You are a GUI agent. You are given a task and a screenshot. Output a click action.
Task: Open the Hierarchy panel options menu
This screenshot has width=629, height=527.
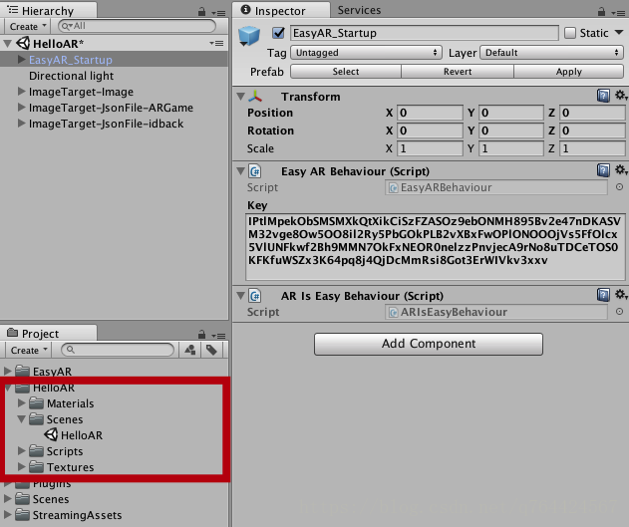click(218, 13)
